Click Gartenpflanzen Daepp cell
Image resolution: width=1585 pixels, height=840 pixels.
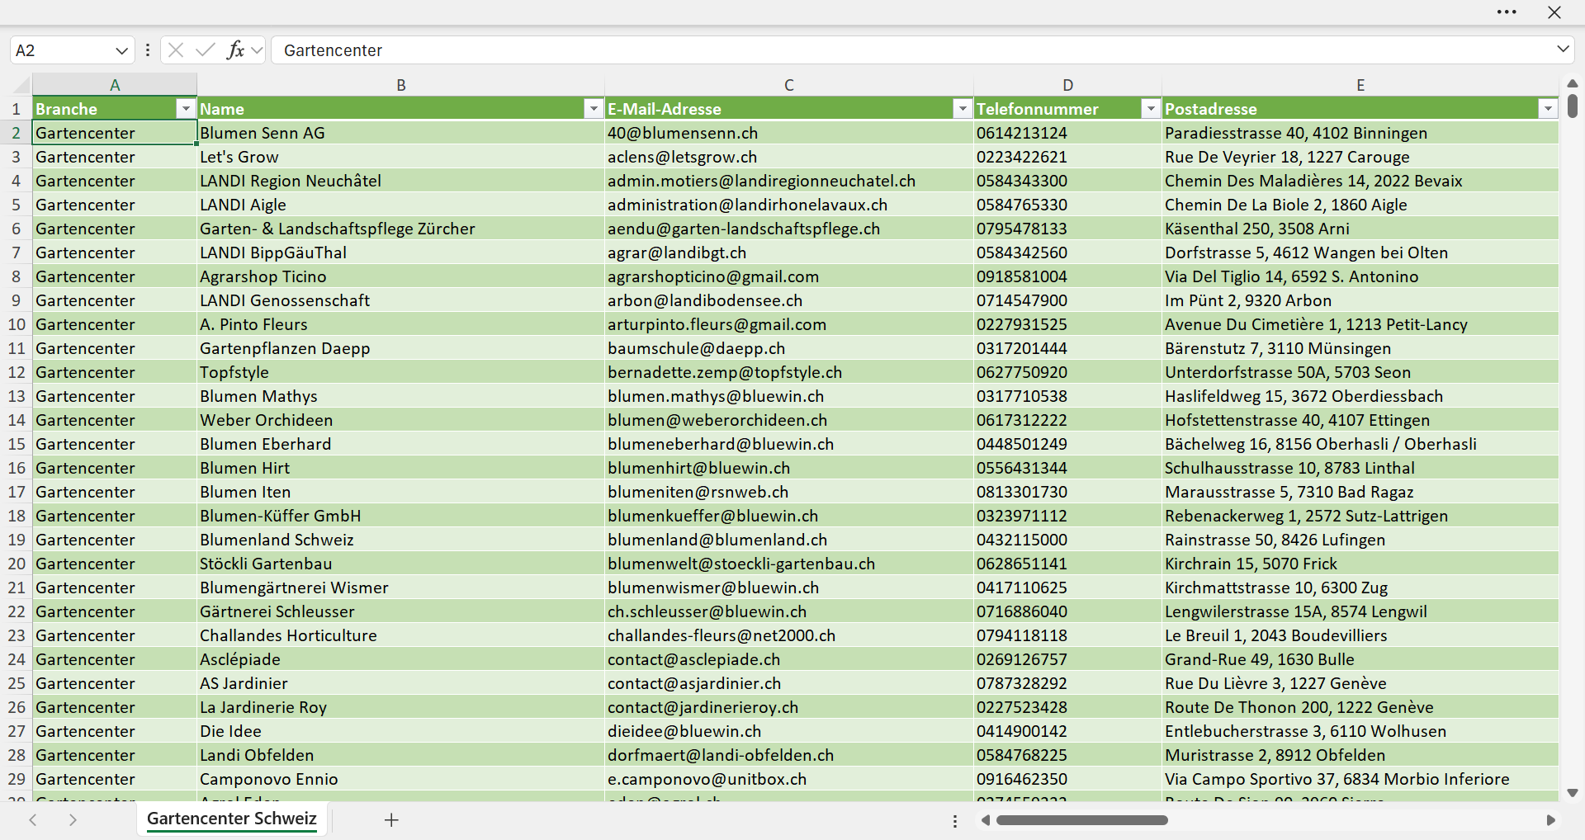tap(401, 348)
